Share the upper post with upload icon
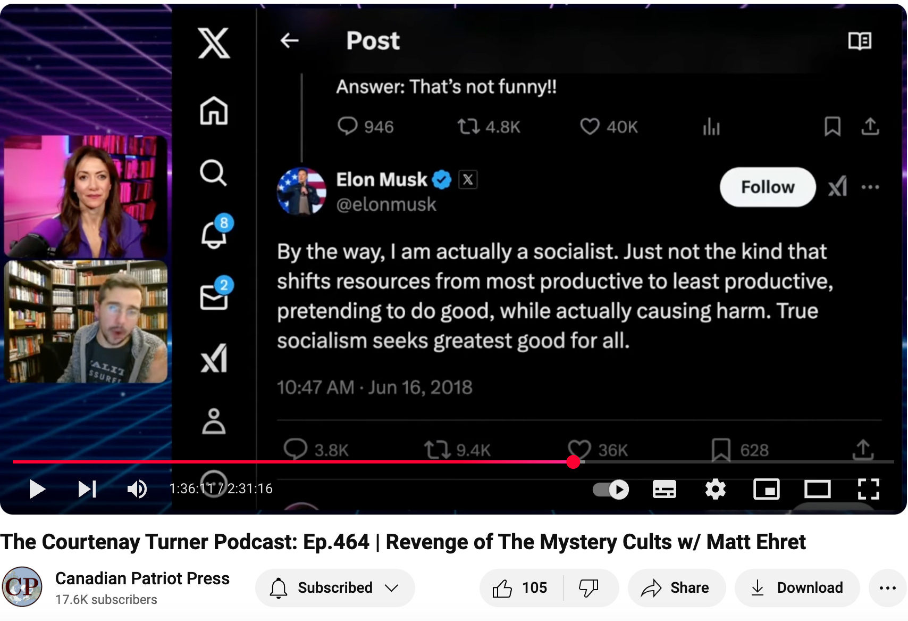This screenshot has width=908, height=621. pyautogui.click(x=870, y=127)
